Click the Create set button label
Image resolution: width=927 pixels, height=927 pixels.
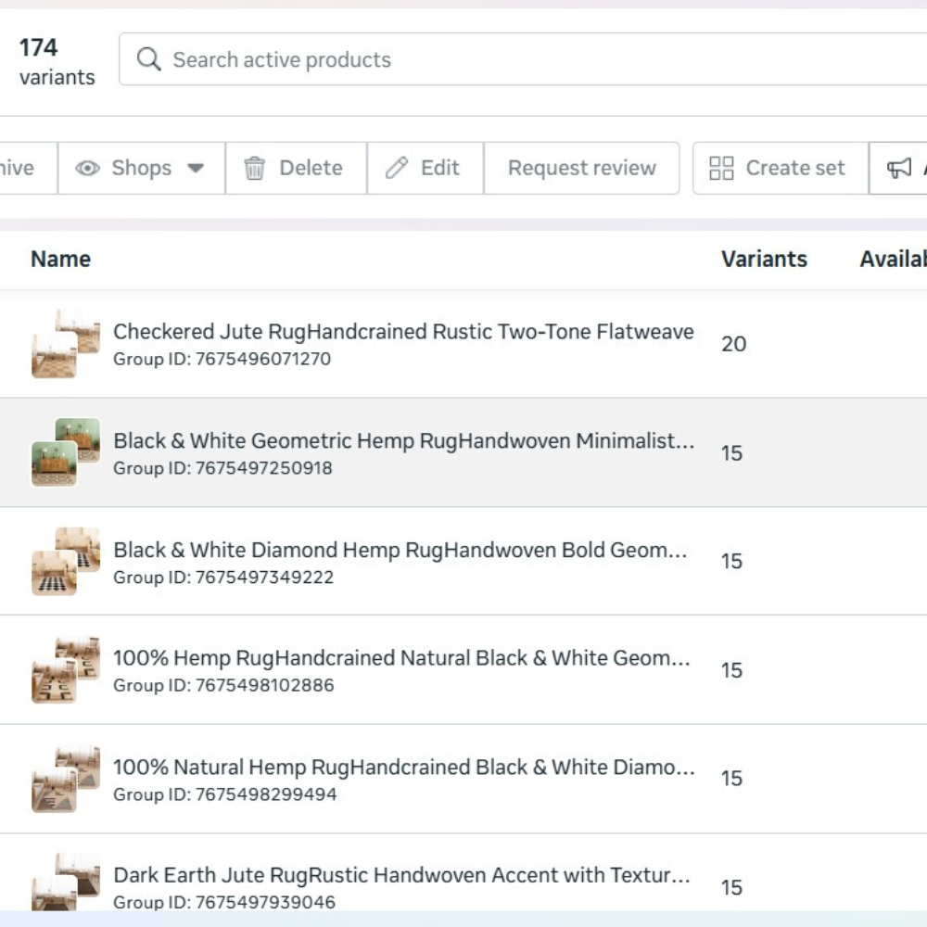pyautogui.click(x=794, y=168)
